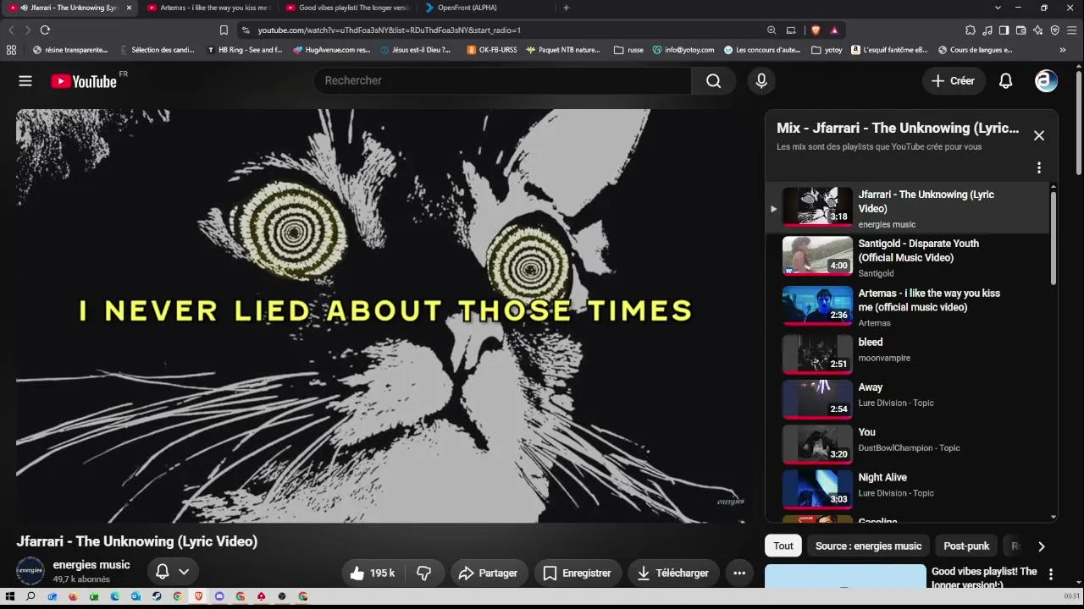Image resolution: width=1084 pixels, height=609 pixels.
Task: Open more actions ellipsis under the video
Action: (739, 573)
